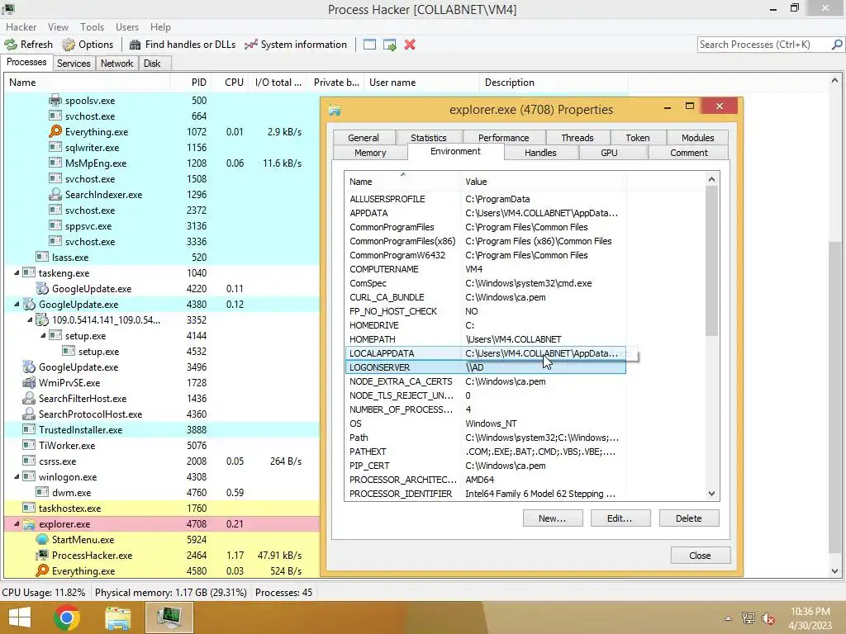Sort environment list by Value column
Image resolution: width=846 pixels, height=634 pixels.
point(543,182)
